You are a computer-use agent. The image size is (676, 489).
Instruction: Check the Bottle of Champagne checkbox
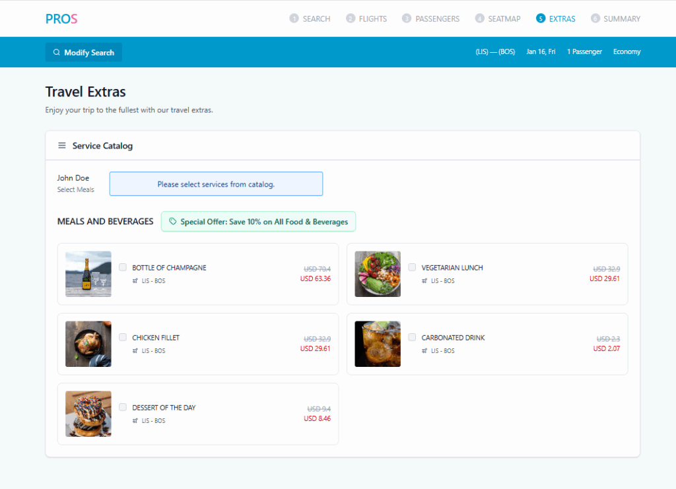click(123, 267)
